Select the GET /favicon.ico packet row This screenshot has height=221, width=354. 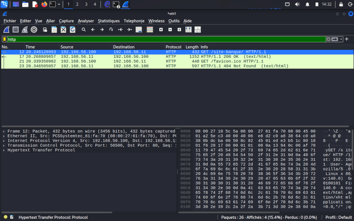(x=102, y=61)
